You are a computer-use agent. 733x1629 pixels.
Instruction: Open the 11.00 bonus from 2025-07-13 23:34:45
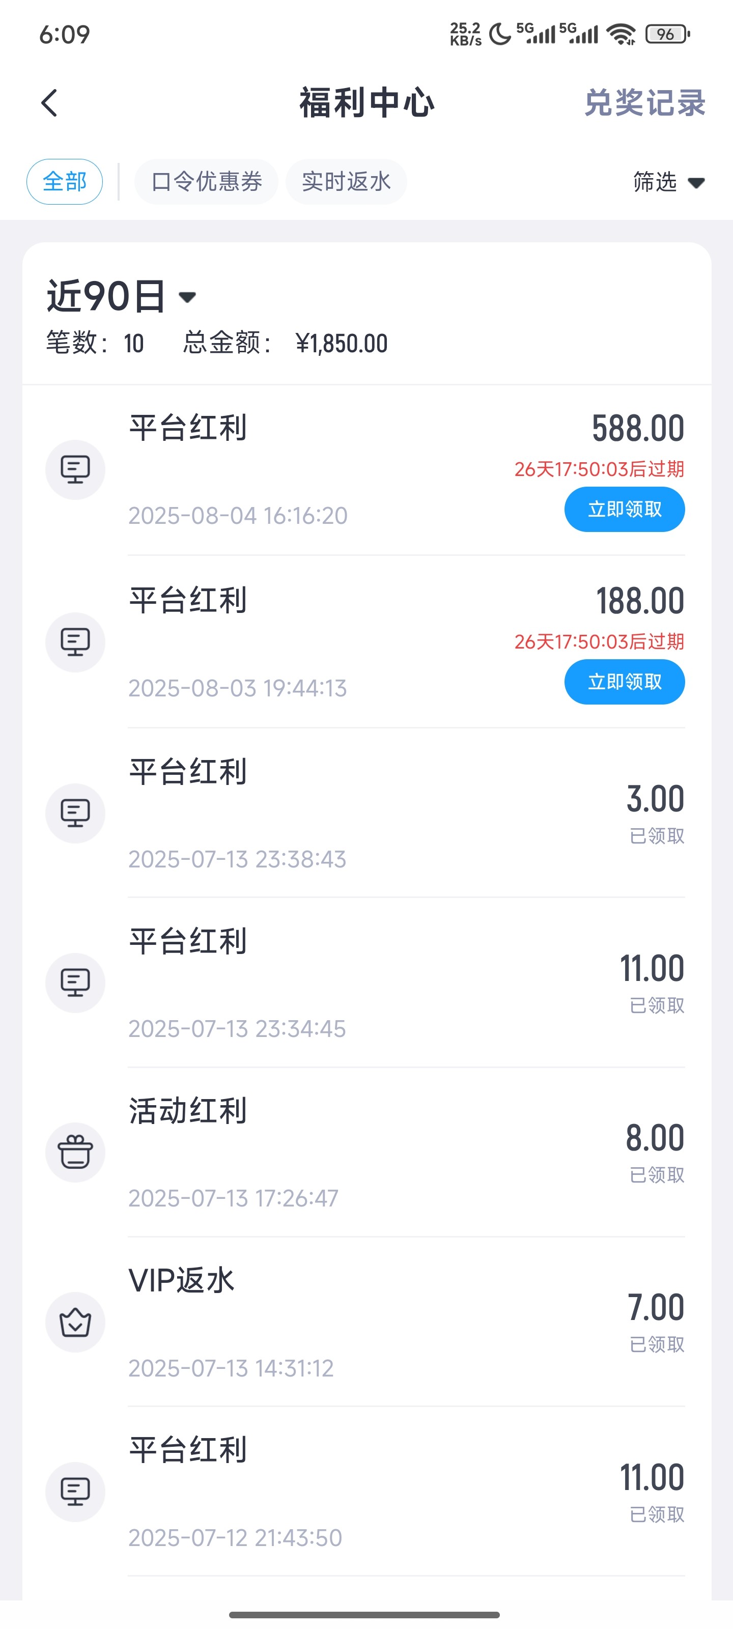(x=405, y=982)
